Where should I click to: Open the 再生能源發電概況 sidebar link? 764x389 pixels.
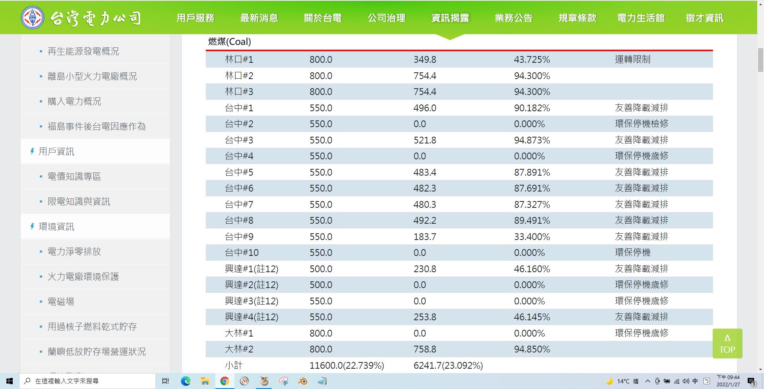tap(83, 51)
